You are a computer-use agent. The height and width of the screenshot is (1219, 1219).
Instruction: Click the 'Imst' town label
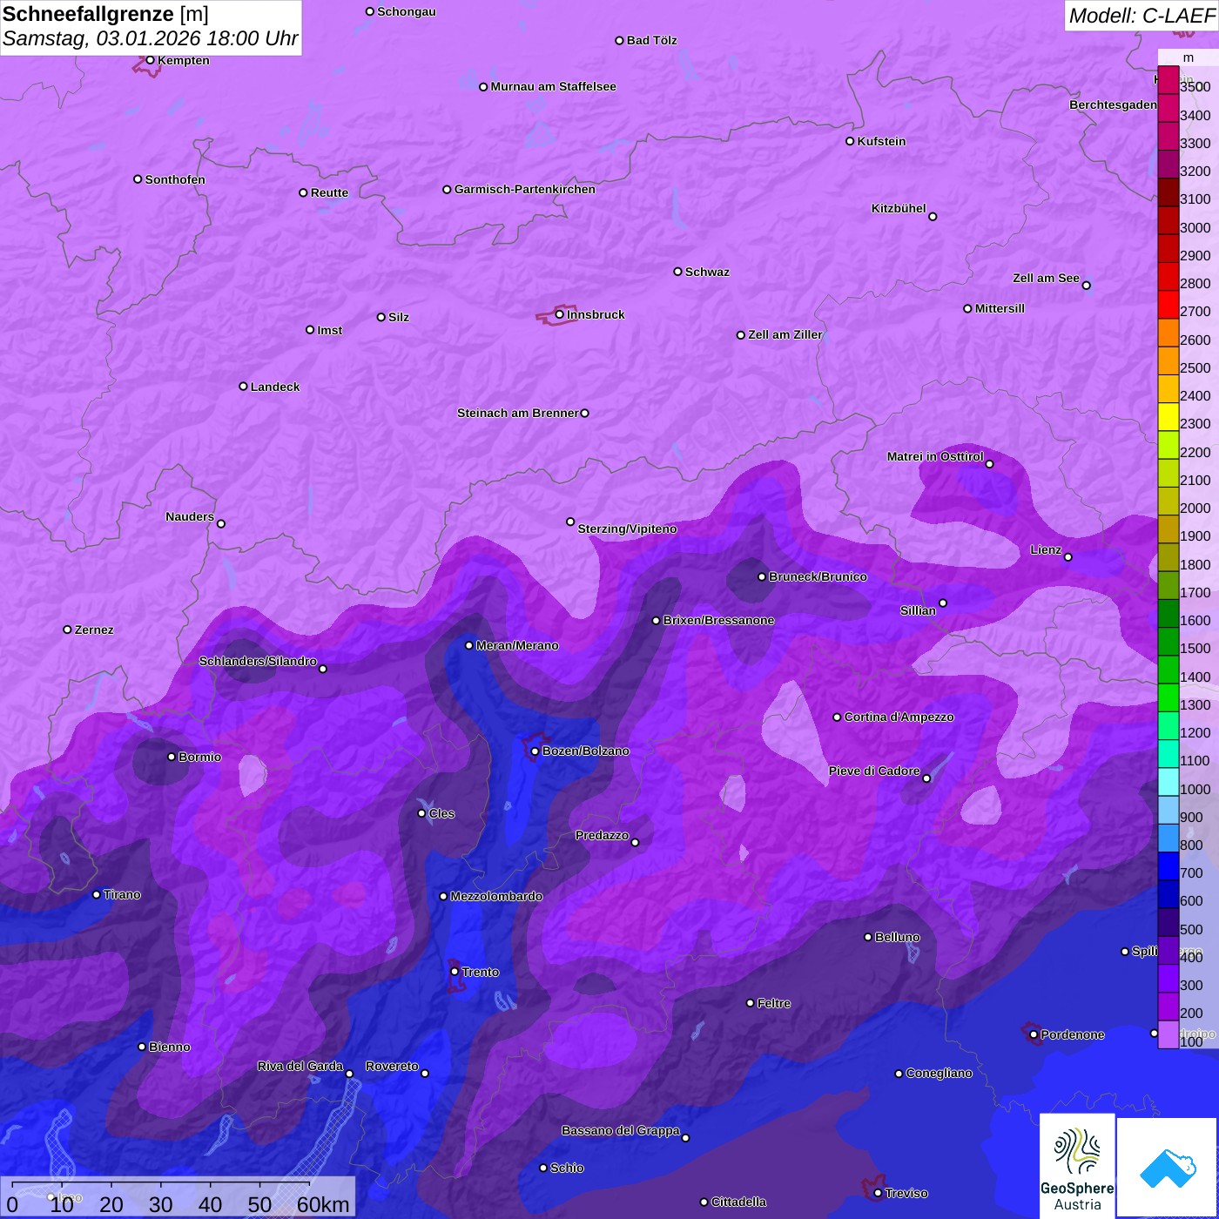click(x=330, y=330)
